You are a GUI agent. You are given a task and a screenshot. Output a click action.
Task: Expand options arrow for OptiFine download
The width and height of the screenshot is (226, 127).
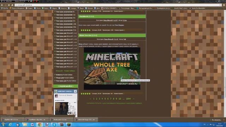tap(23, 120)
